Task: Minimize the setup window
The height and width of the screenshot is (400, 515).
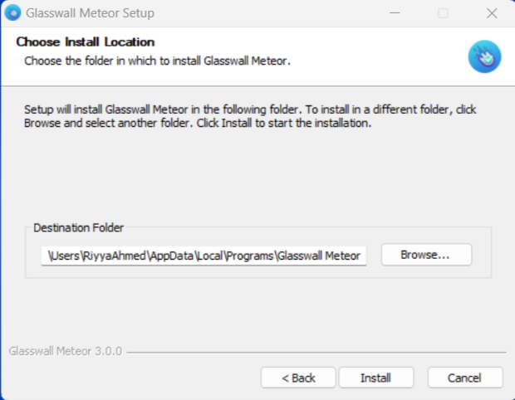Action: (404, 13)
